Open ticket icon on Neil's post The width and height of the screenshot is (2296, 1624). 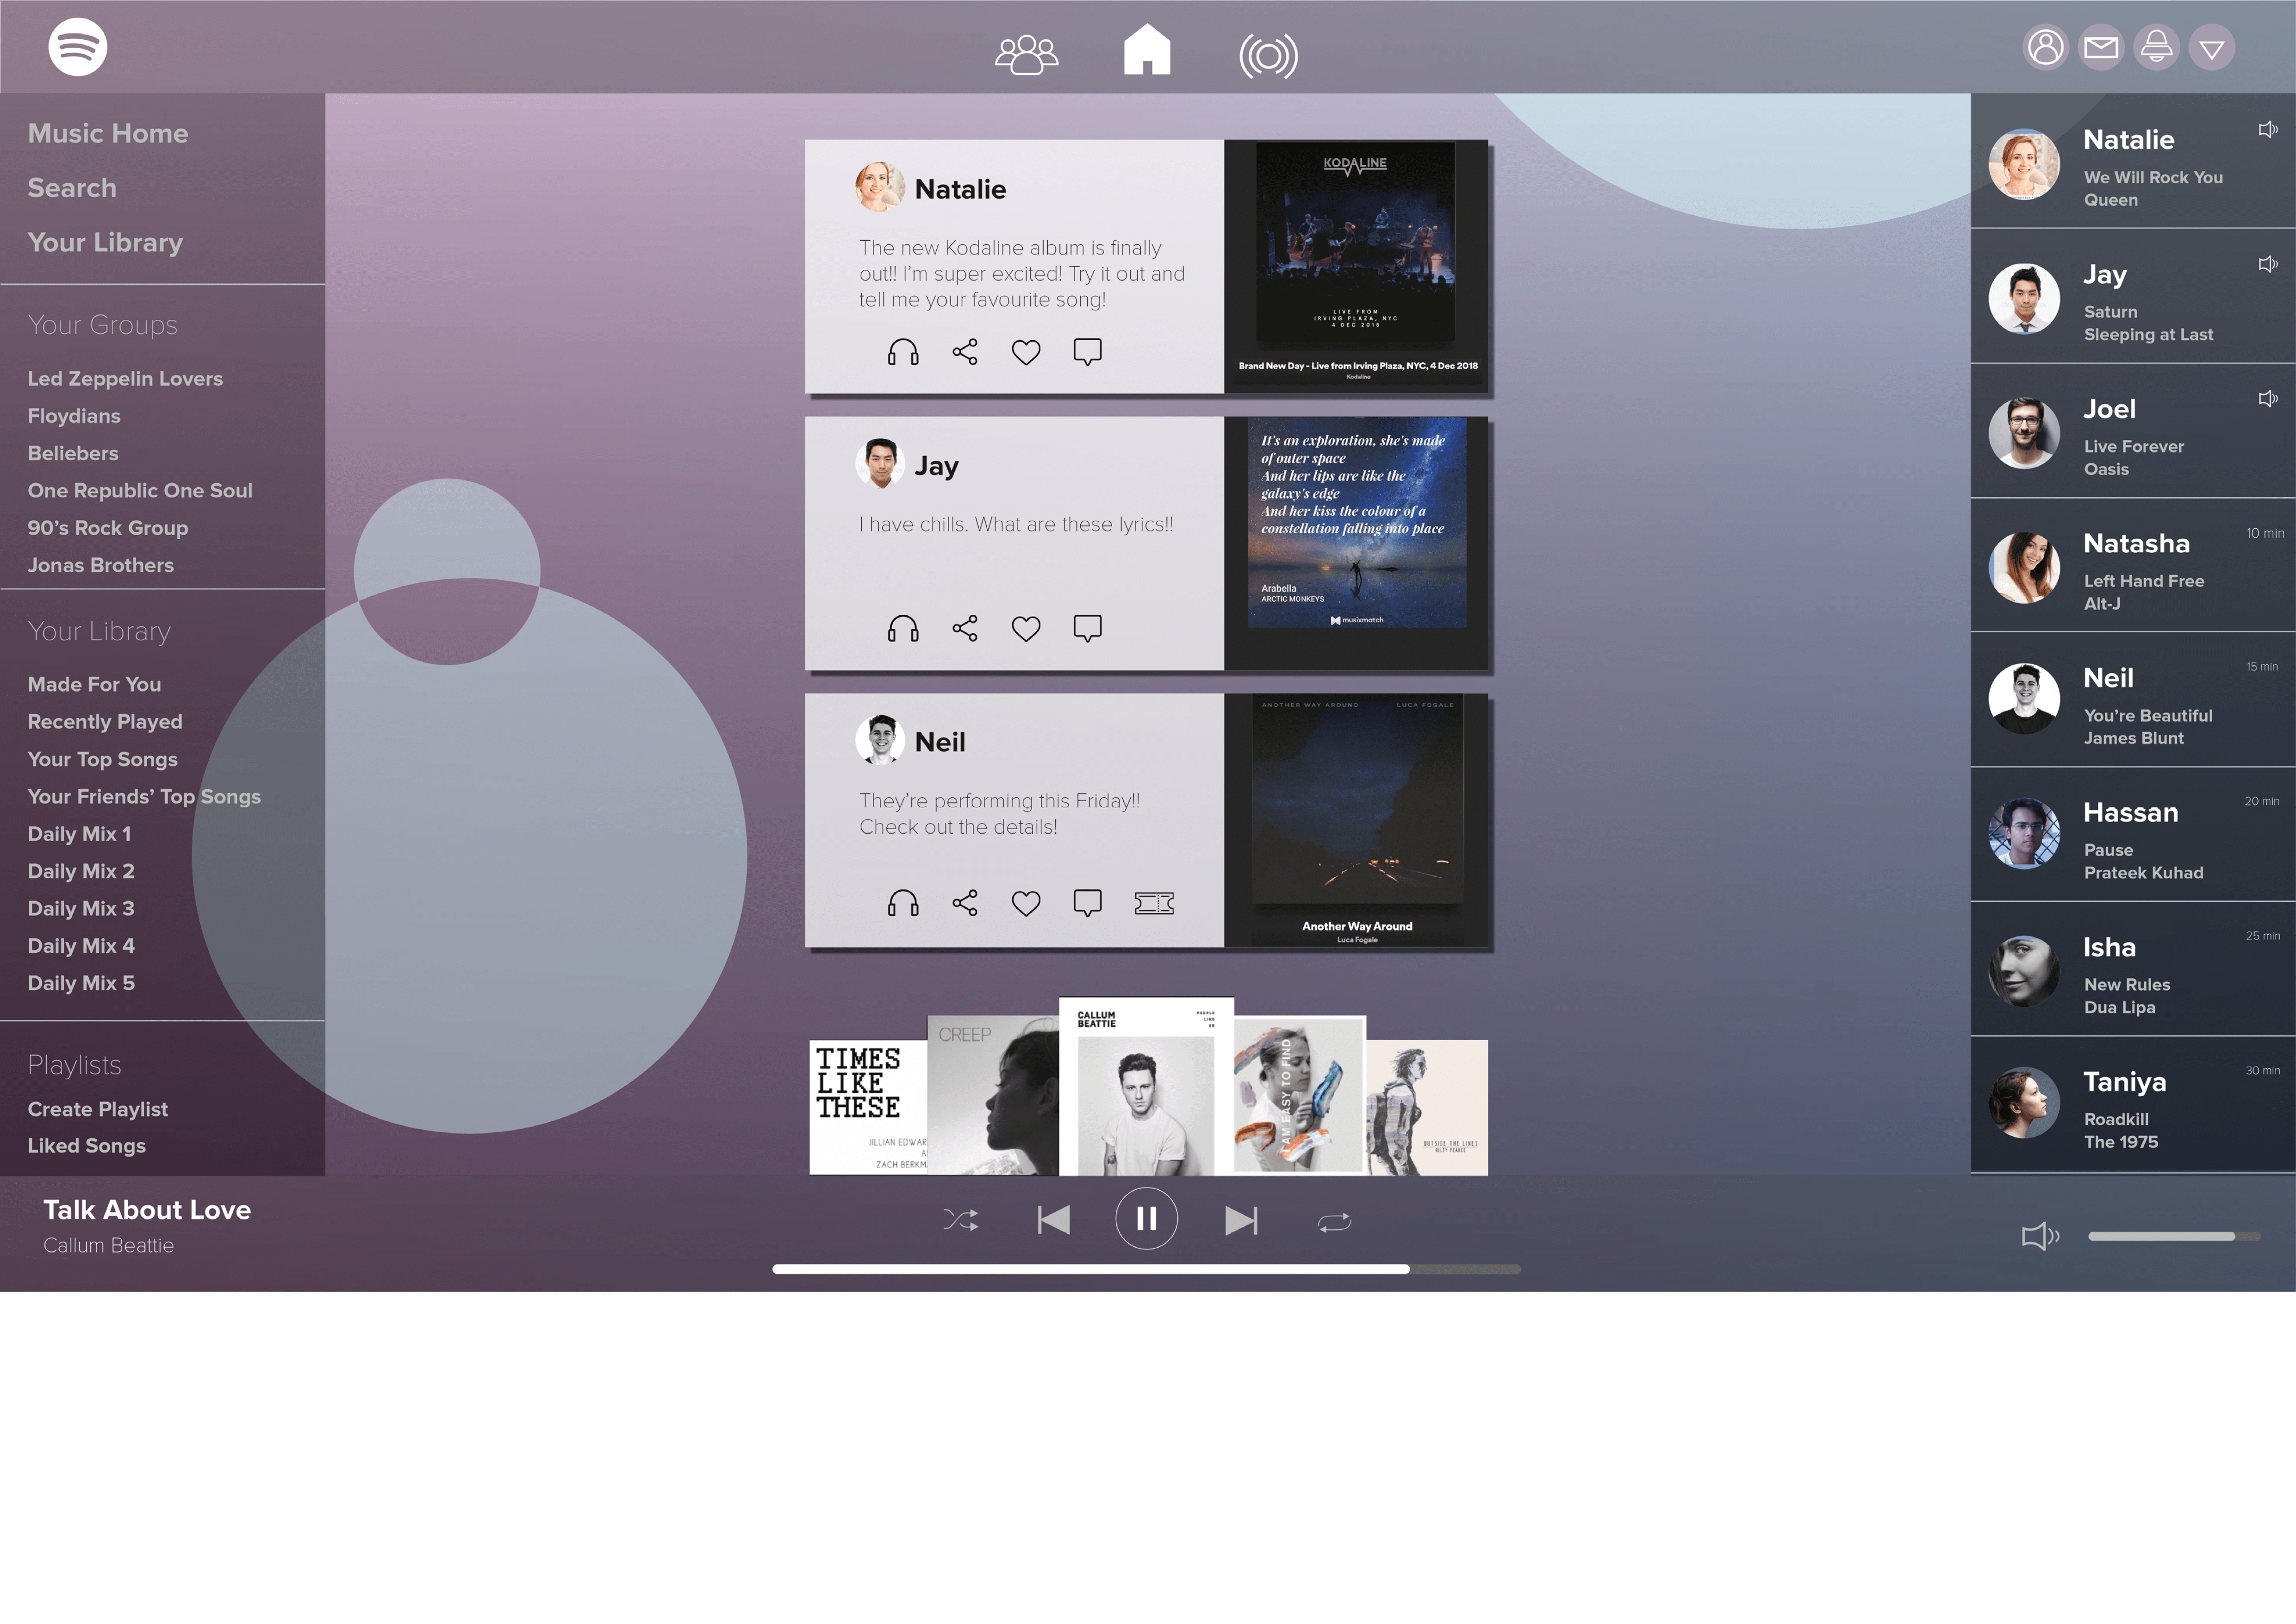pos(1153,904)
